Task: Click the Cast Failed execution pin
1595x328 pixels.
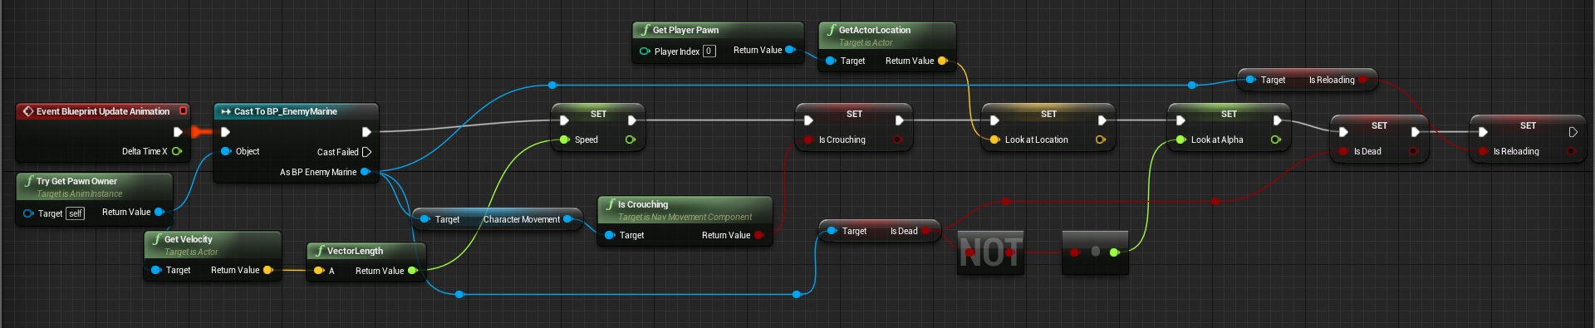Action: coord(366,152)
